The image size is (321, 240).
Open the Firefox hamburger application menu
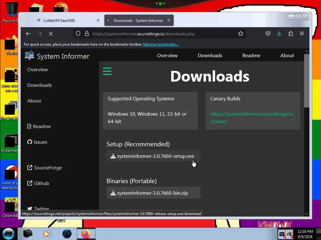302,33
